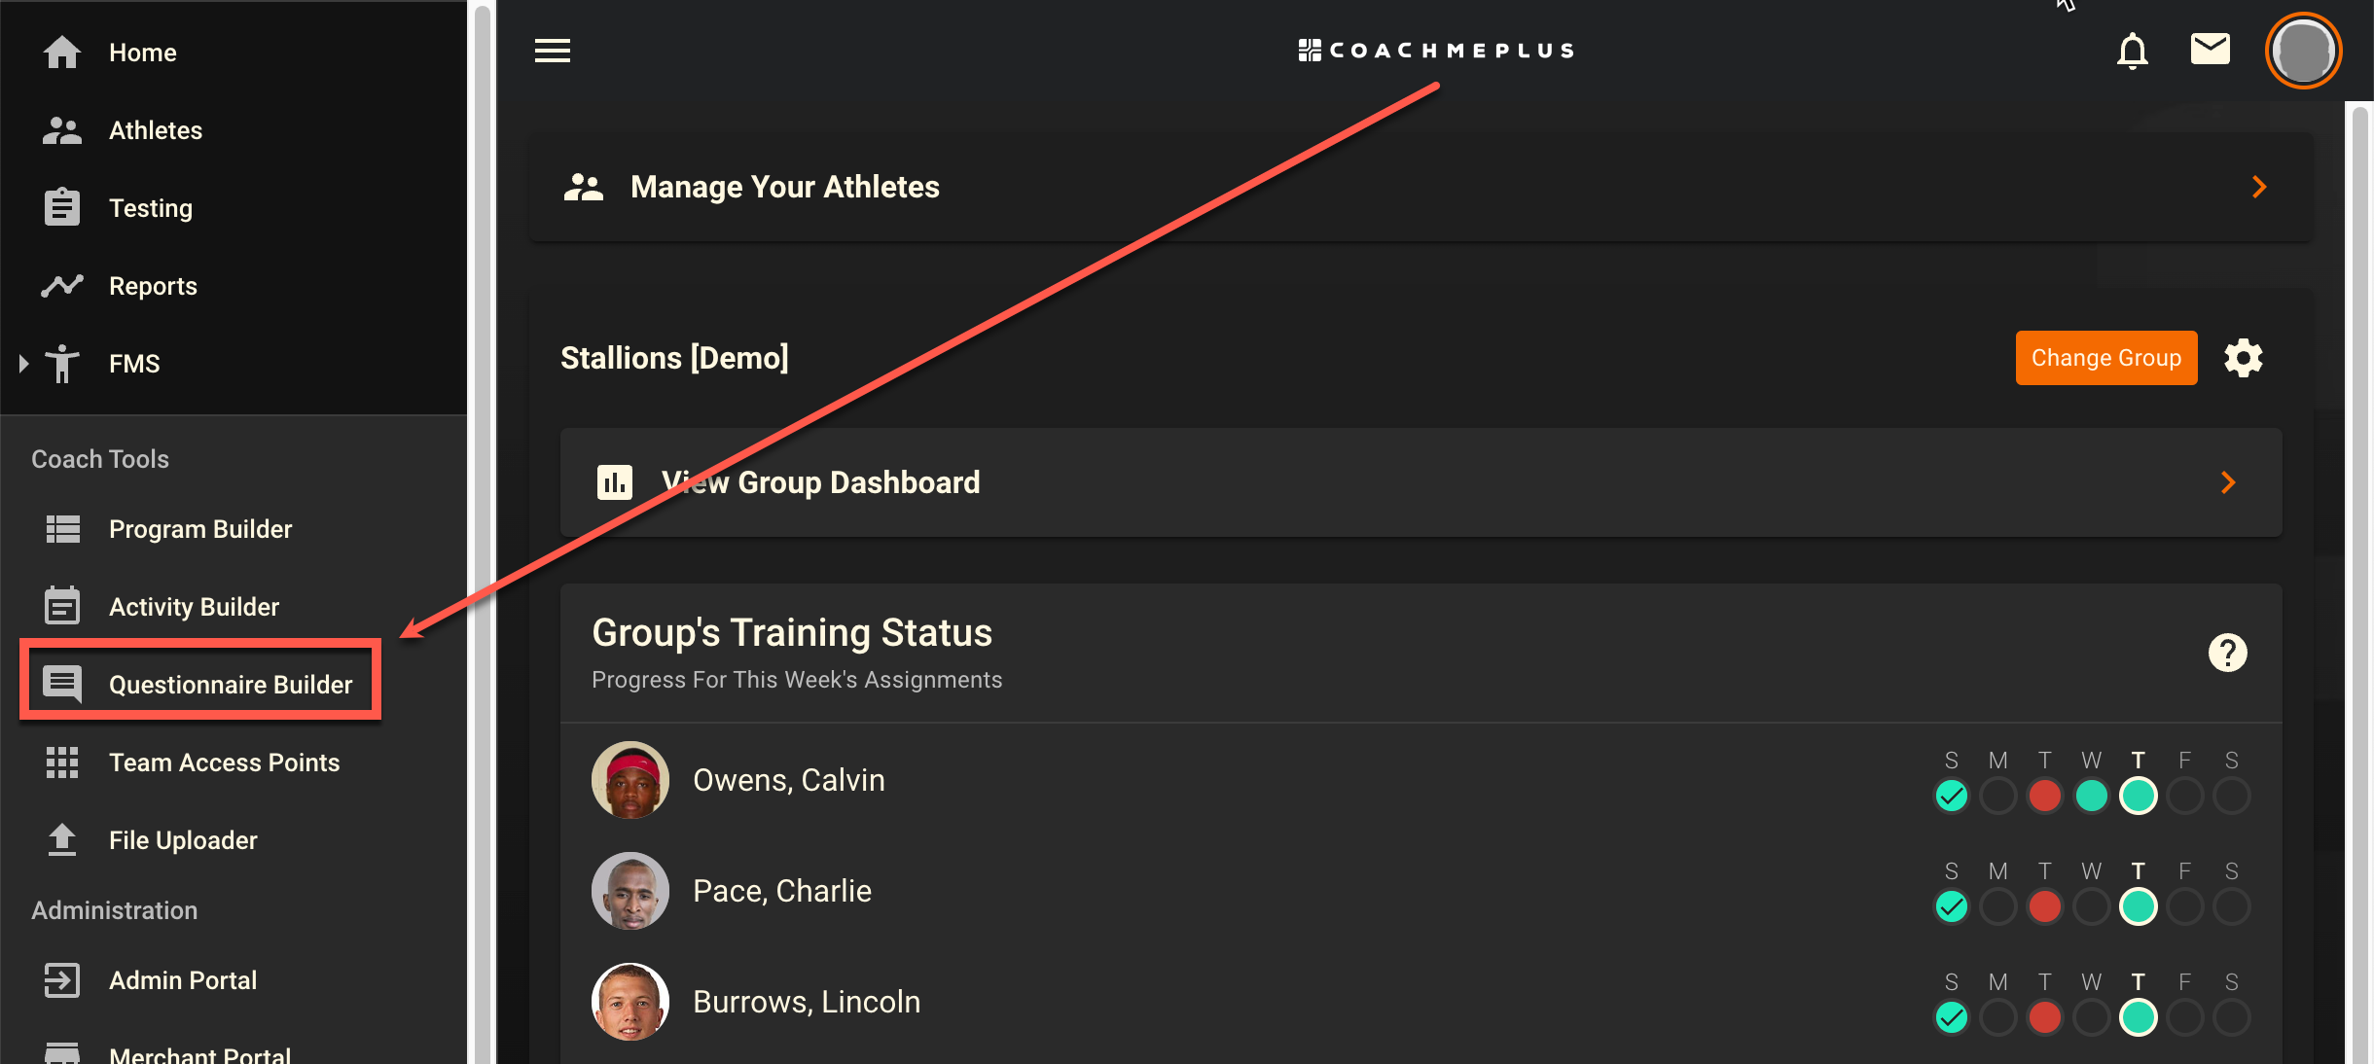This screenshot has height=1064, width=2374.
Task: Click the Training Status help icon
Action: click(x=2227, y=653)
